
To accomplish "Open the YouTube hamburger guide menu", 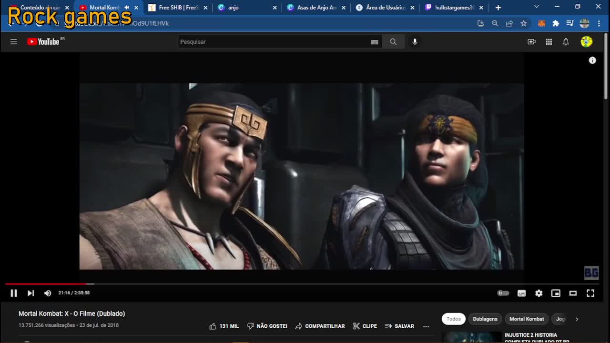I will tap(13, 42).
